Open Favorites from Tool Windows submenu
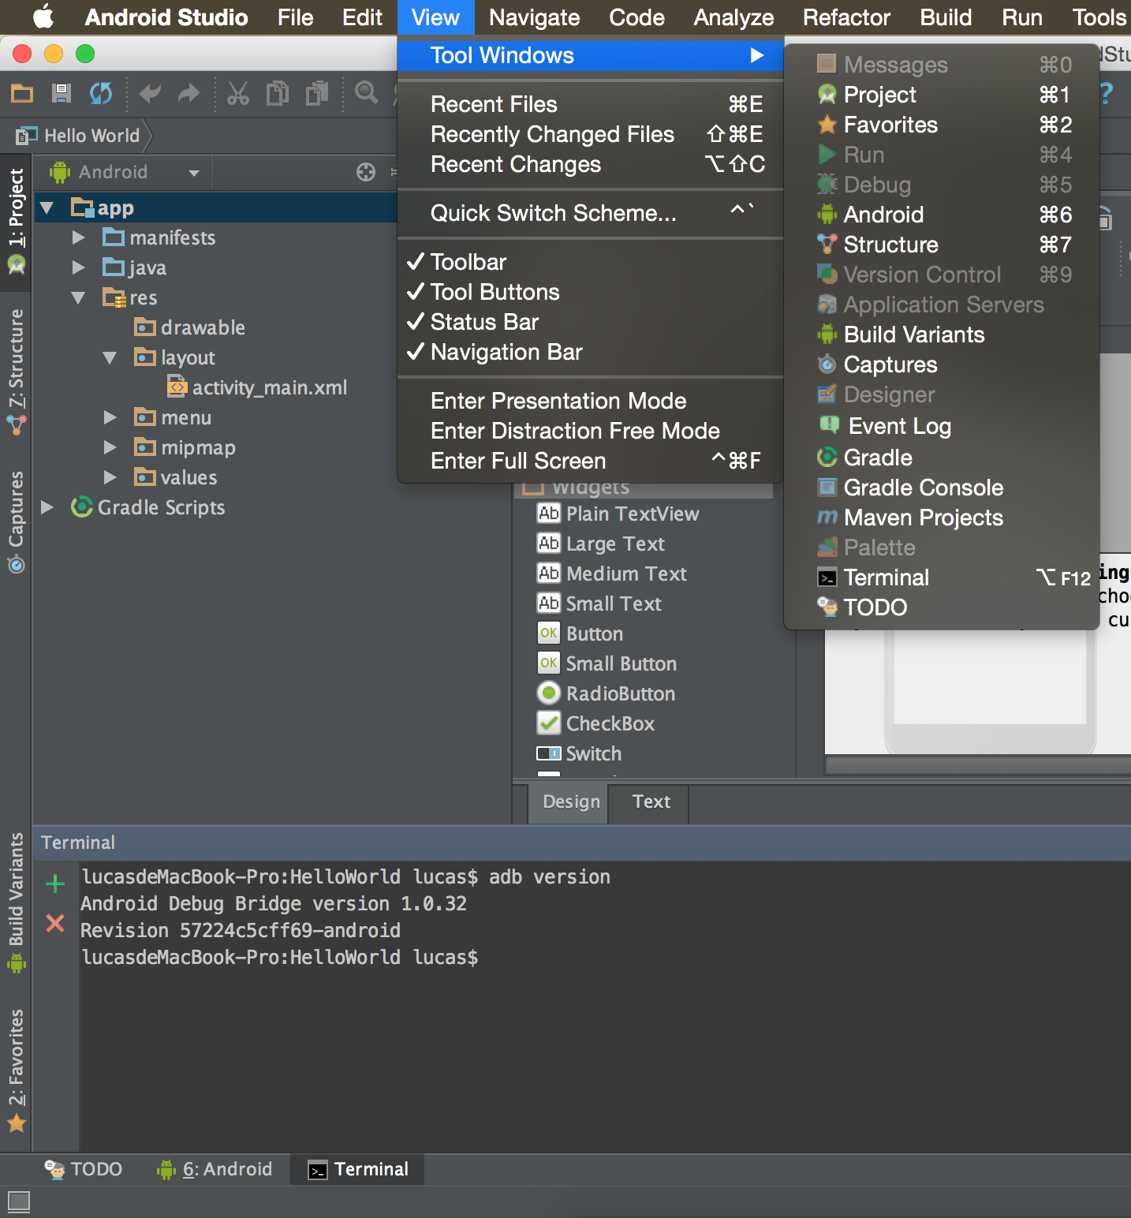Viewport: 1131px width, 1218px height. (942, 125)
